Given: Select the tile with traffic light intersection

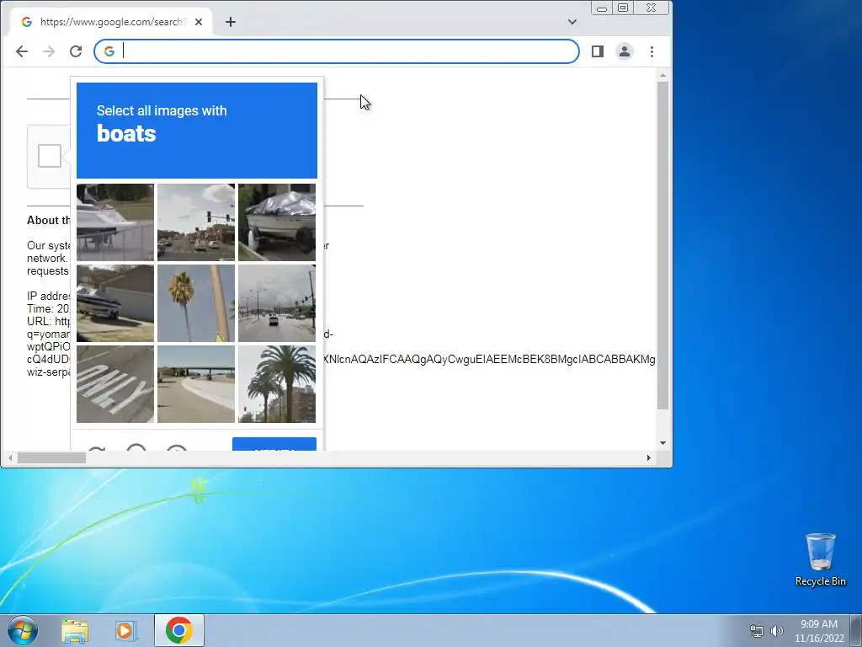Looking at the screenshot, I should tap(196, 222).
